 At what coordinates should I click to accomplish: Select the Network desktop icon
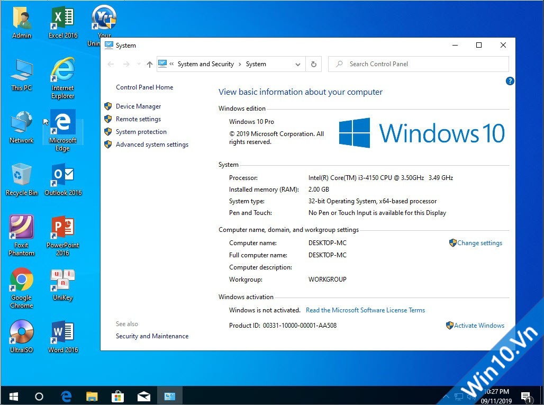point(22,127)
